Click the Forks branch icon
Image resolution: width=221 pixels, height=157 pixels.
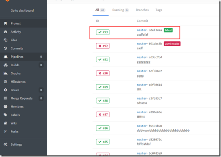click(5, 131)
